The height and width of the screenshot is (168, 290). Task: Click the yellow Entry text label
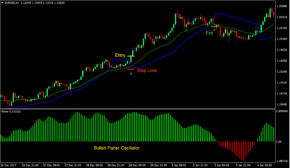tap(120, 55)
